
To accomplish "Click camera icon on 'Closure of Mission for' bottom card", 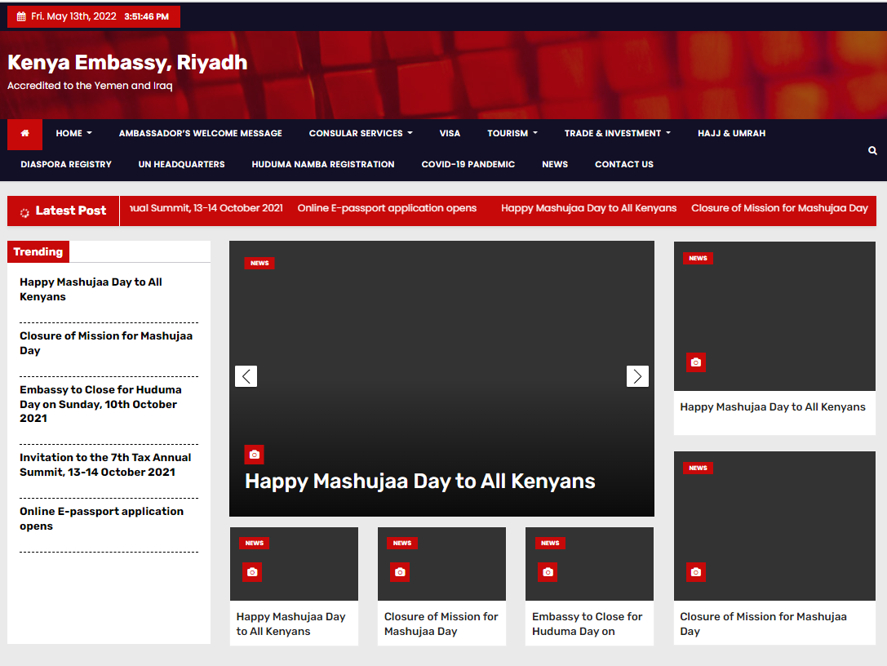I will (x=400, y=572).
